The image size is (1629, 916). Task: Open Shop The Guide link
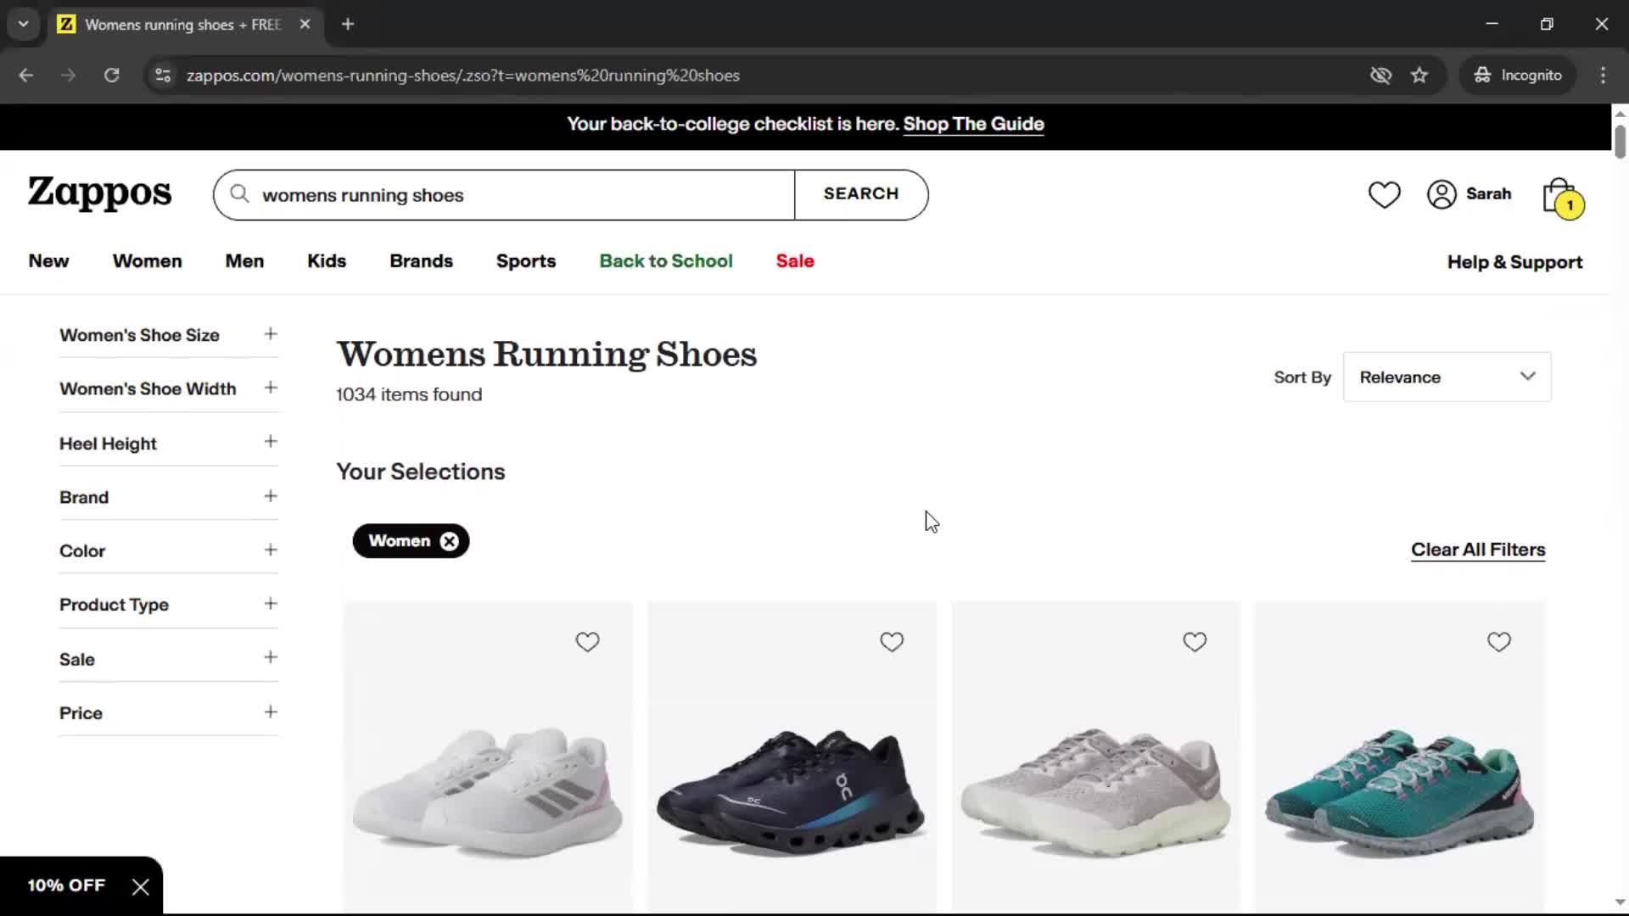click(x=973, y=124)
